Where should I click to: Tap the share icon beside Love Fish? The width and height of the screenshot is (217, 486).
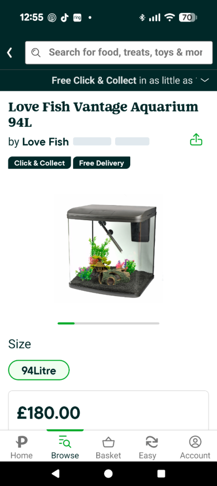pyautogui.click(x=196, y=140)
